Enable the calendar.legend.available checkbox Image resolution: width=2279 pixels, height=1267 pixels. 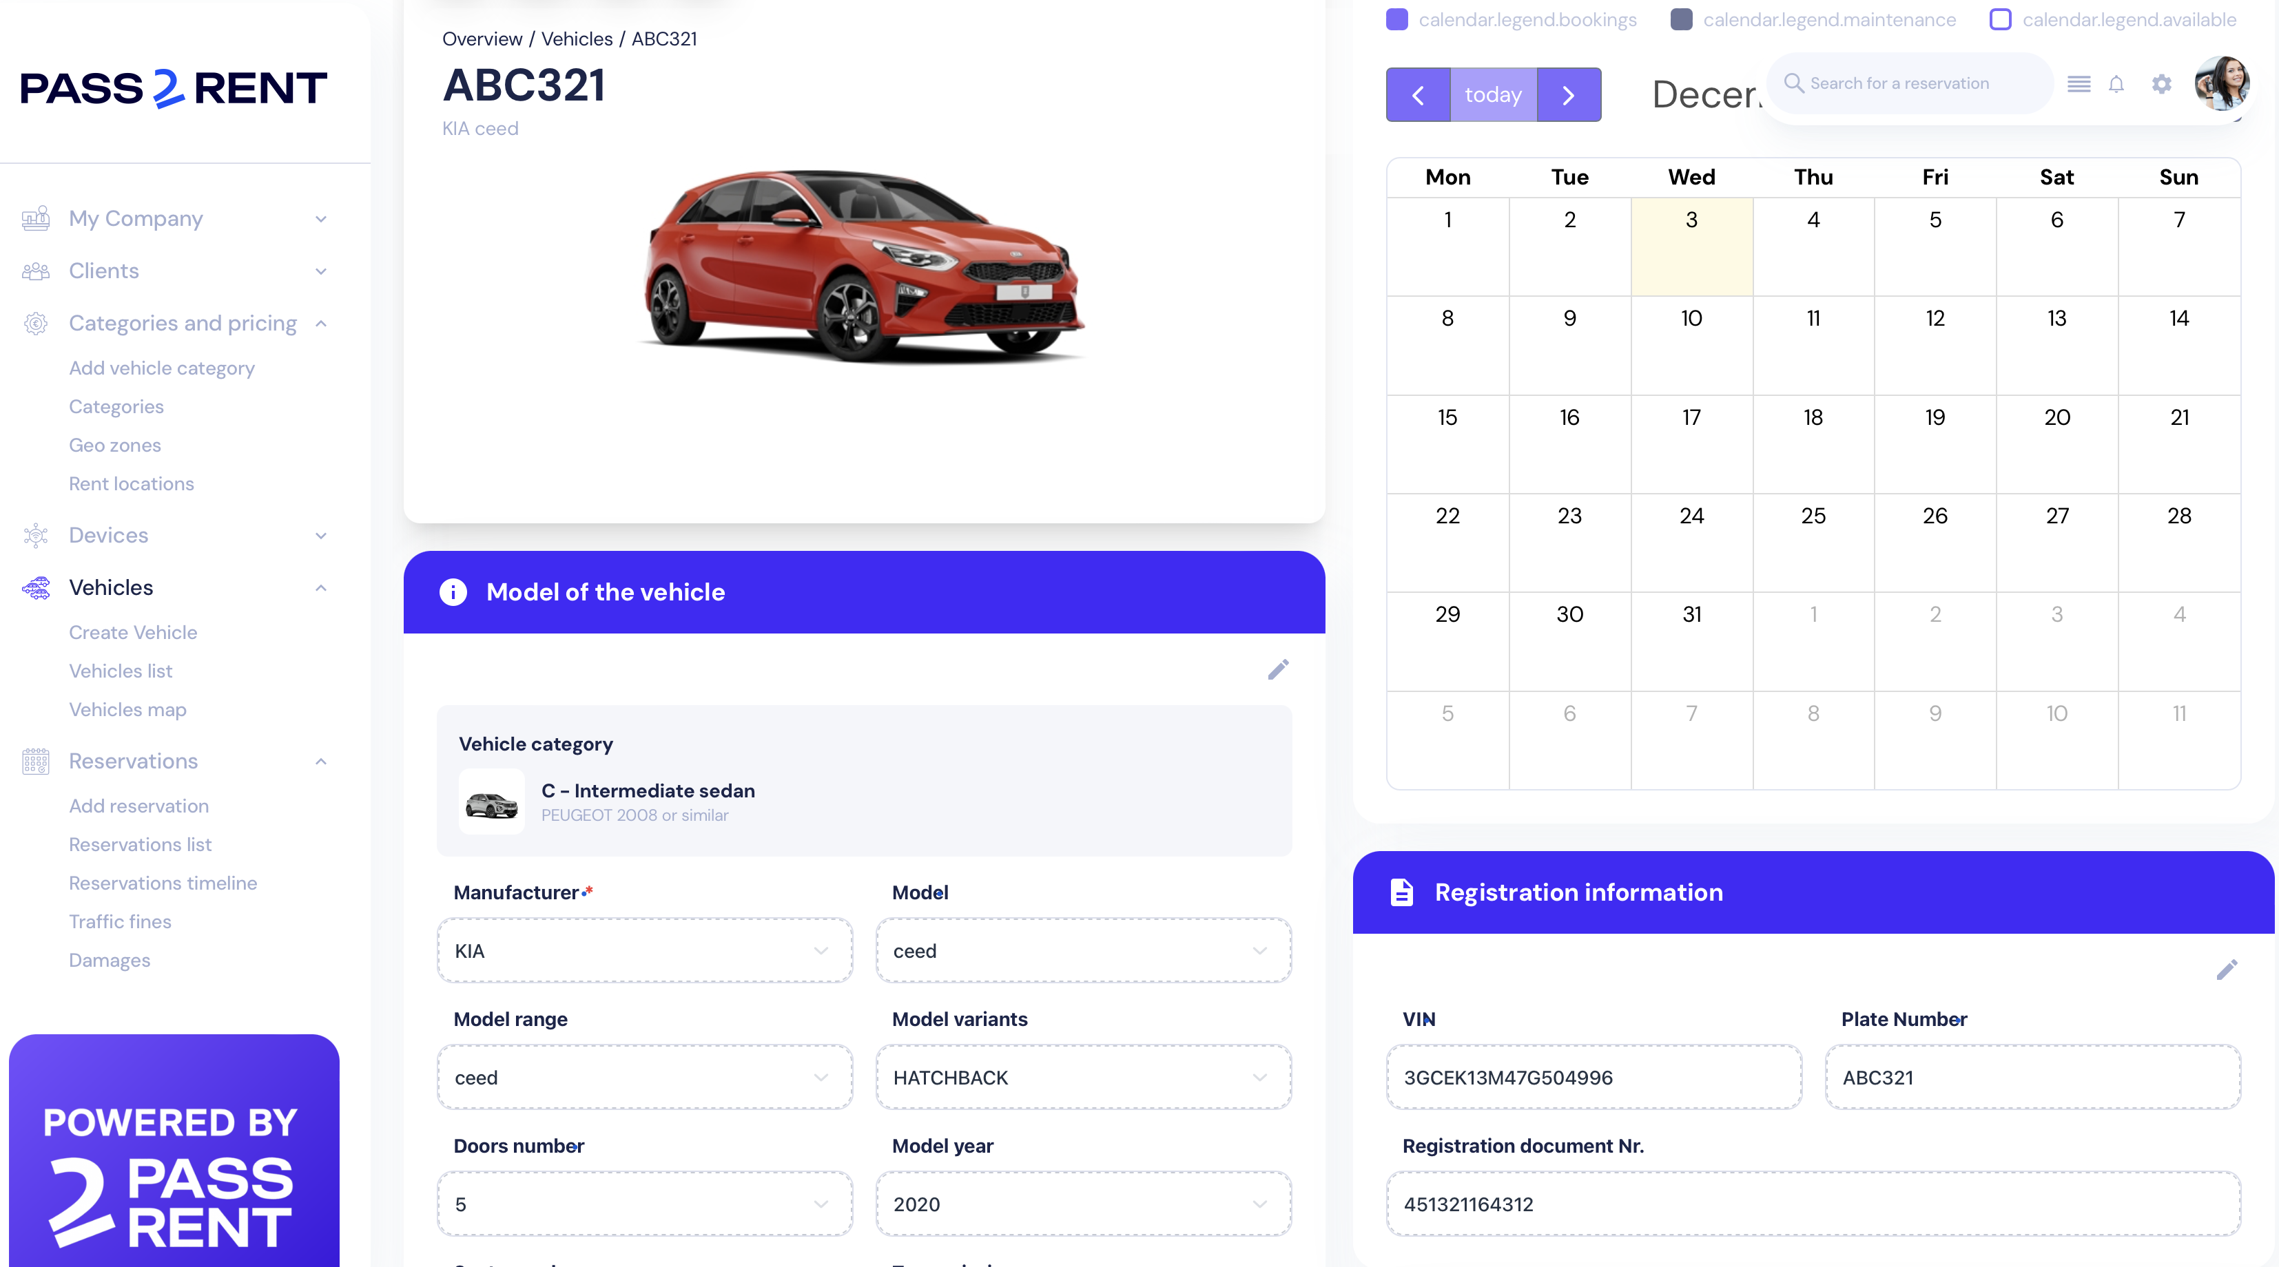[x=2001, y=19]
